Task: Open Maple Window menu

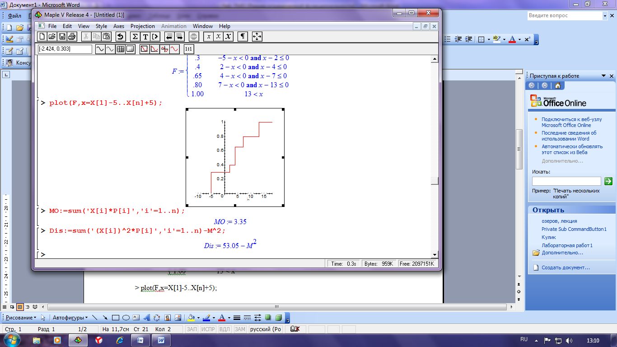Action: click(x=203, y=26)
